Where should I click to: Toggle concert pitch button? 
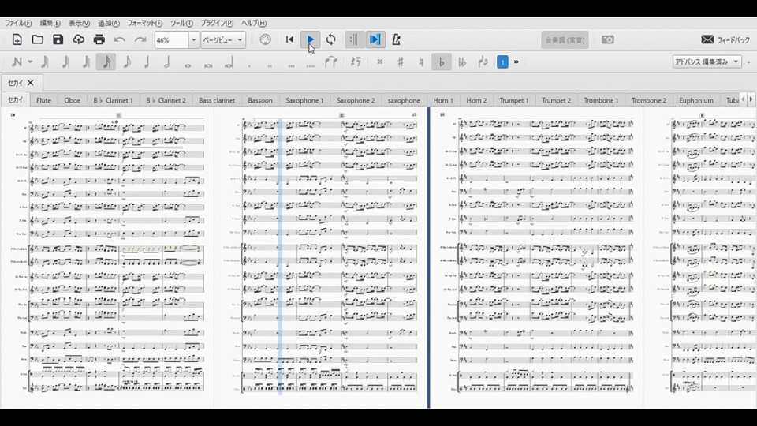point(565,40)
